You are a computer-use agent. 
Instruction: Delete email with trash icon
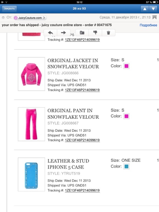click(108, 32)
